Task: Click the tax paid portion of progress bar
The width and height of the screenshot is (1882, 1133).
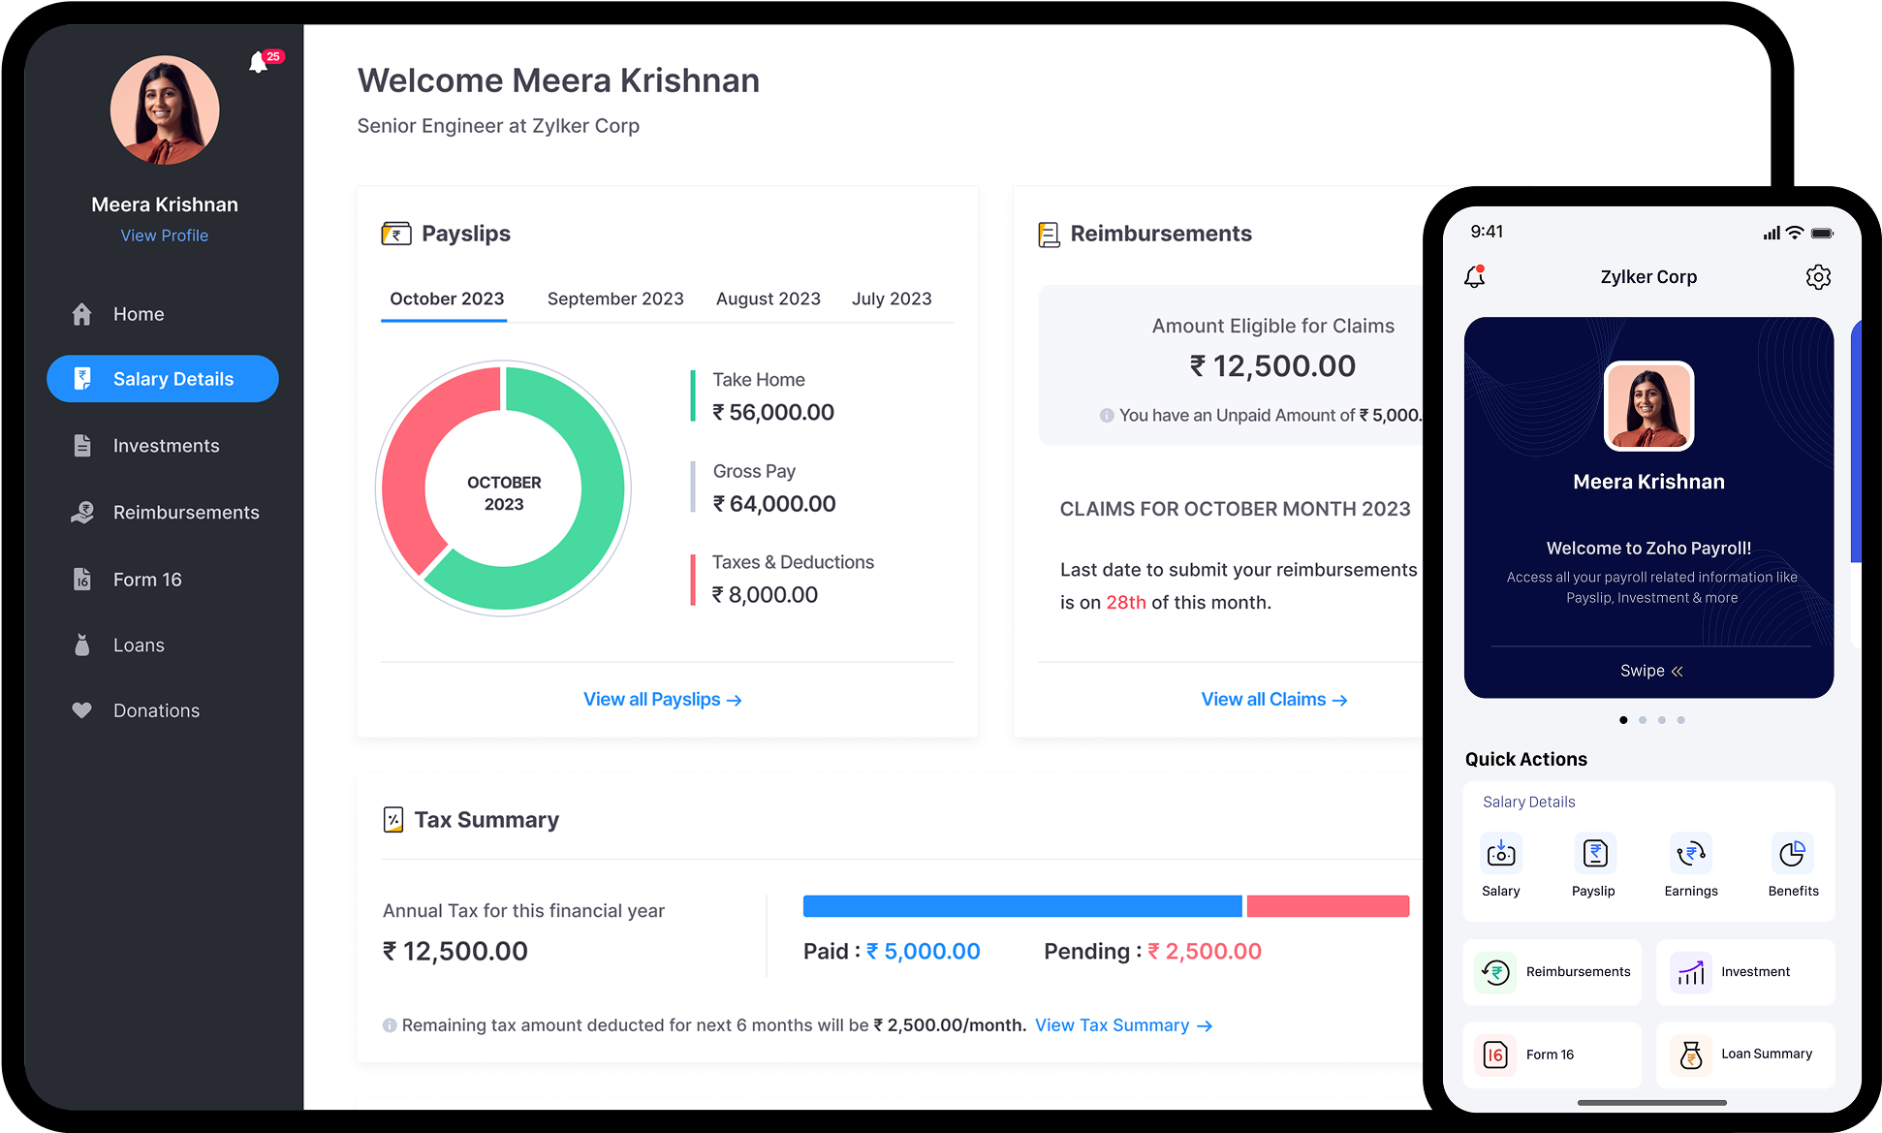Action: [1021, 905]
